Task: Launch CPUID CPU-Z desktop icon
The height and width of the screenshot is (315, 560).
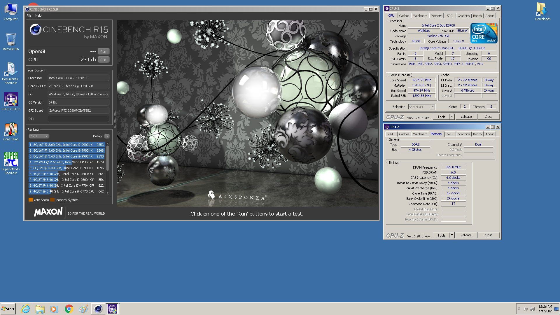Action: tap(11, 101)
